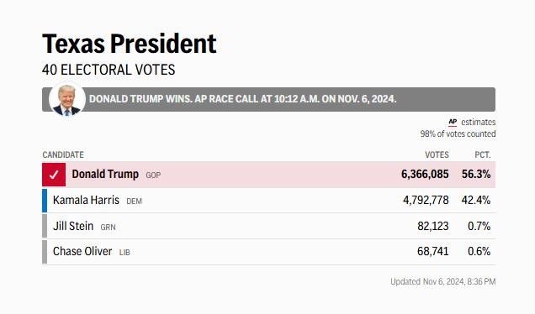This screenshot has width=535, height=314.
Task: Click Donald Trump's circular portrait photo
Action: pos(67,100)
